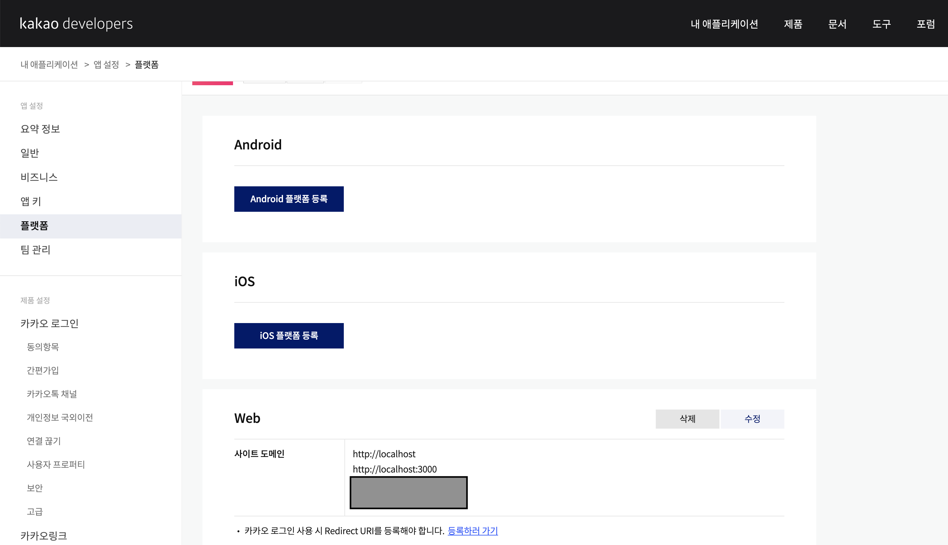Open the 도구 top menu

click(881, 24)
